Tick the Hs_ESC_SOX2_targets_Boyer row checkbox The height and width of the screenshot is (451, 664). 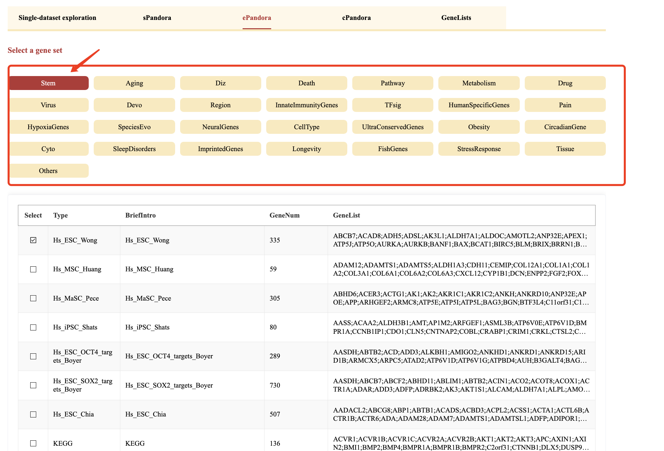[33, 385]
